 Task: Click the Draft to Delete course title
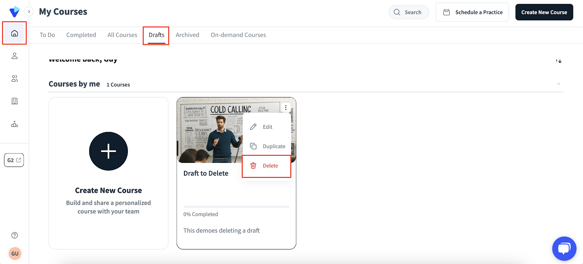click(206, 173)
